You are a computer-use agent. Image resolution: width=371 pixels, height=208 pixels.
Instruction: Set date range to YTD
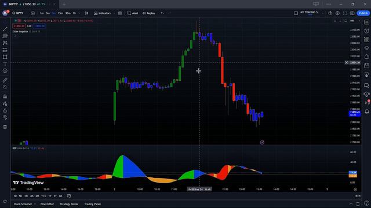(x=43, y=196)
